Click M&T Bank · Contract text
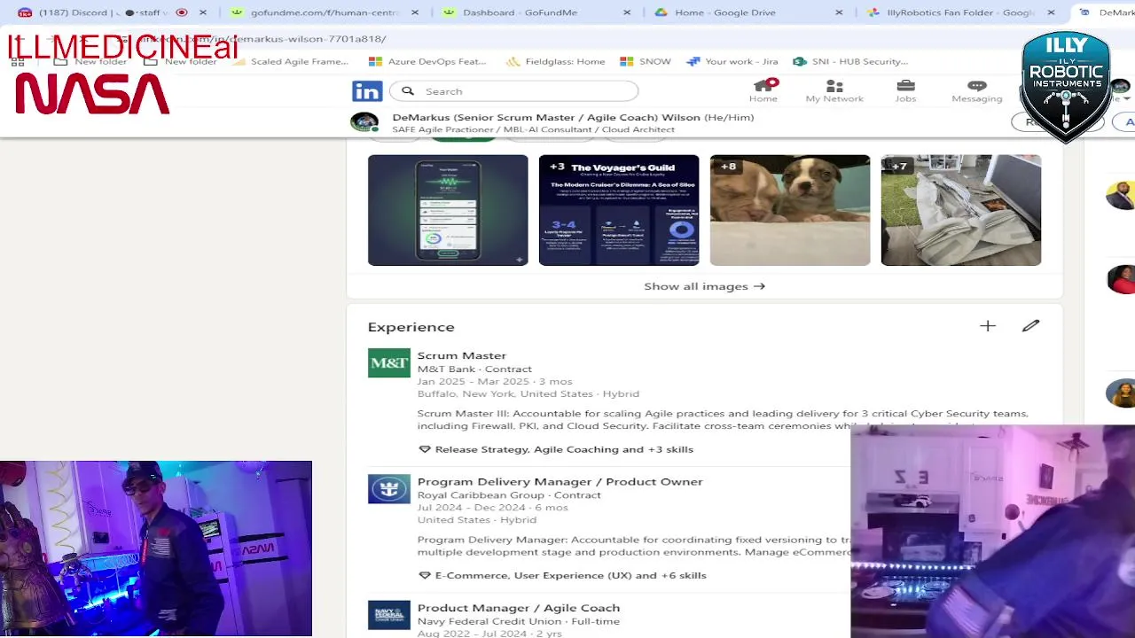This screenshot has height=638, width=1135. 474,370
